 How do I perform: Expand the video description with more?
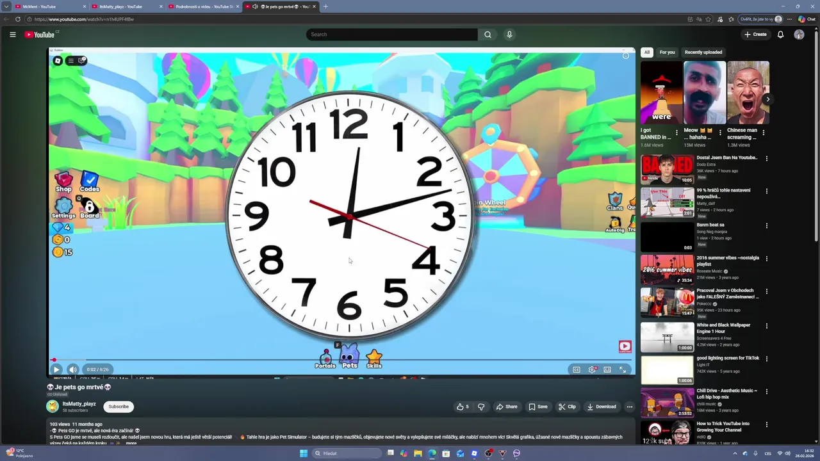pyautogui.click(x=131, y=443)
